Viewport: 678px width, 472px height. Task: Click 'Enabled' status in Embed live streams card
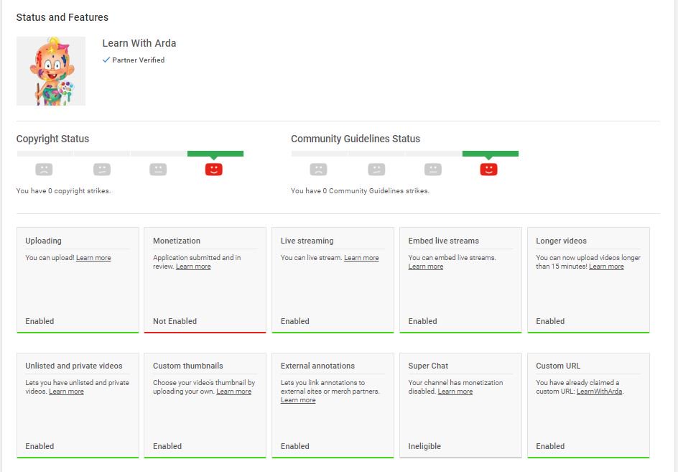click(x=422, y=321)
